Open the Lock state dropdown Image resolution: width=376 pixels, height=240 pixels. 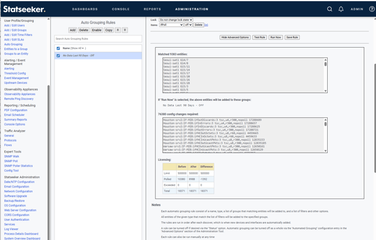tap(176, 20)
